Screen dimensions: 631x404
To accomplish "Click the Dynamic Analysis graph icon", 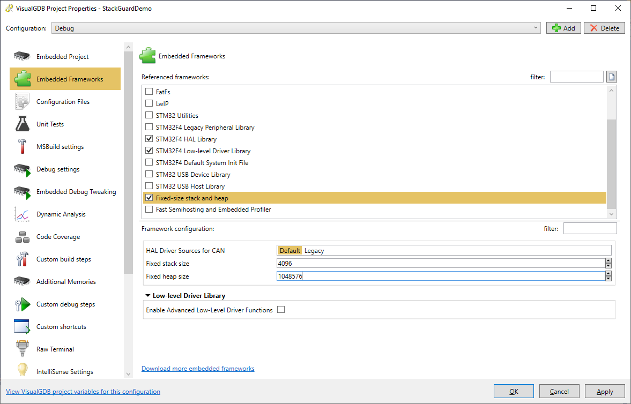I will (22, 214).
